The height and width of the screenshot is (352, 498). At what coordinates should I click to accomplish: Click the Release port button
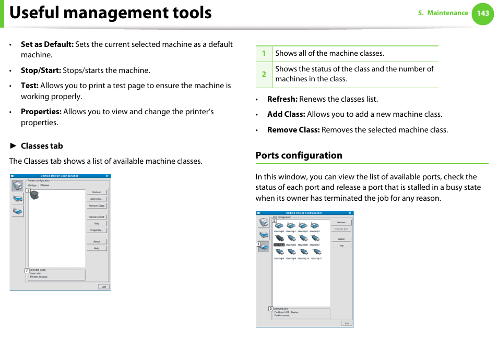point(341,229)
